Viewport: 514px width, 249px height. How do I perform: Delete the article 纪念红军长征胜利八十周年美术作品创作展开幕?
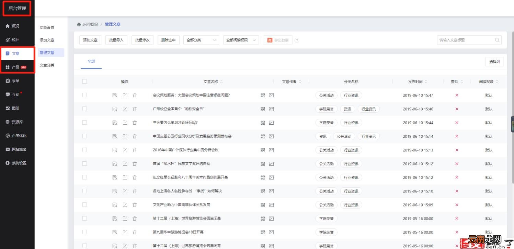coord(135,177)
